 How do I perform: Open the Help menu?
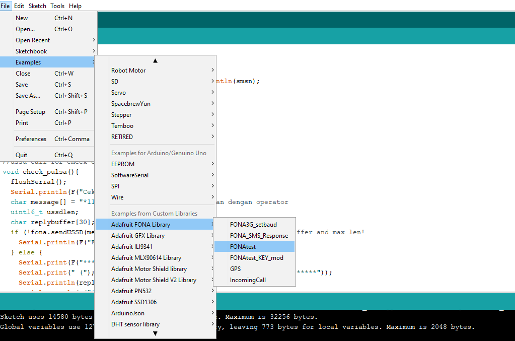tap(76, 6)
